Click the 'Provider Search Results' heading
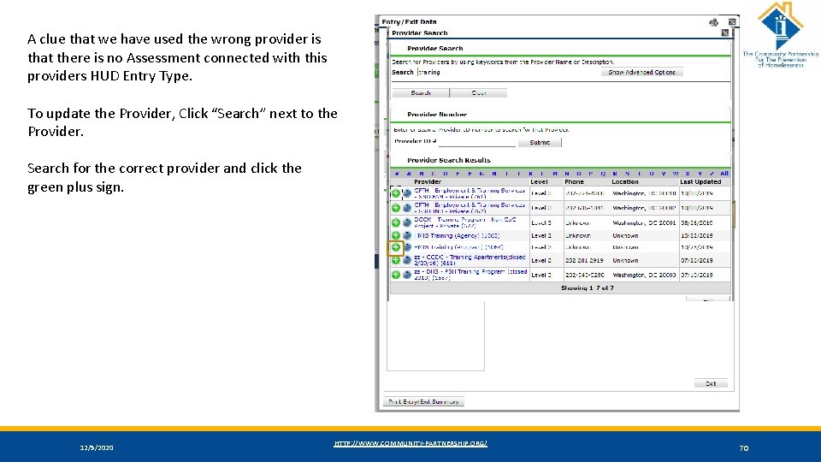The width and height of the screenshot is (821, 462). point(449,160)
